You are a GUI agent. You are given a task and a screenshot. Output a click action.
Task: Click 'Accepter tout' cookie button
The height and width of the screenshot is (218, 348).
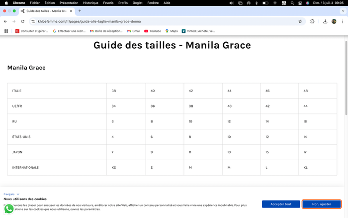[x=281, y=204]
